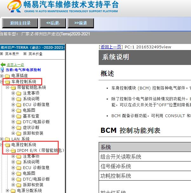191x193 pixels.
Task: Expand 拆卸和安装 under 带智能钥匙系统
Action: 13,133
